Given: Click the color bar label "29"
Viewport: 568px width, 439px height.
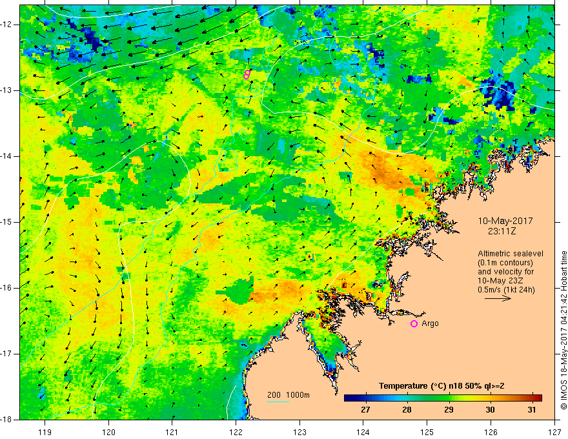Looking at the screenshot, I should (449, 410).
